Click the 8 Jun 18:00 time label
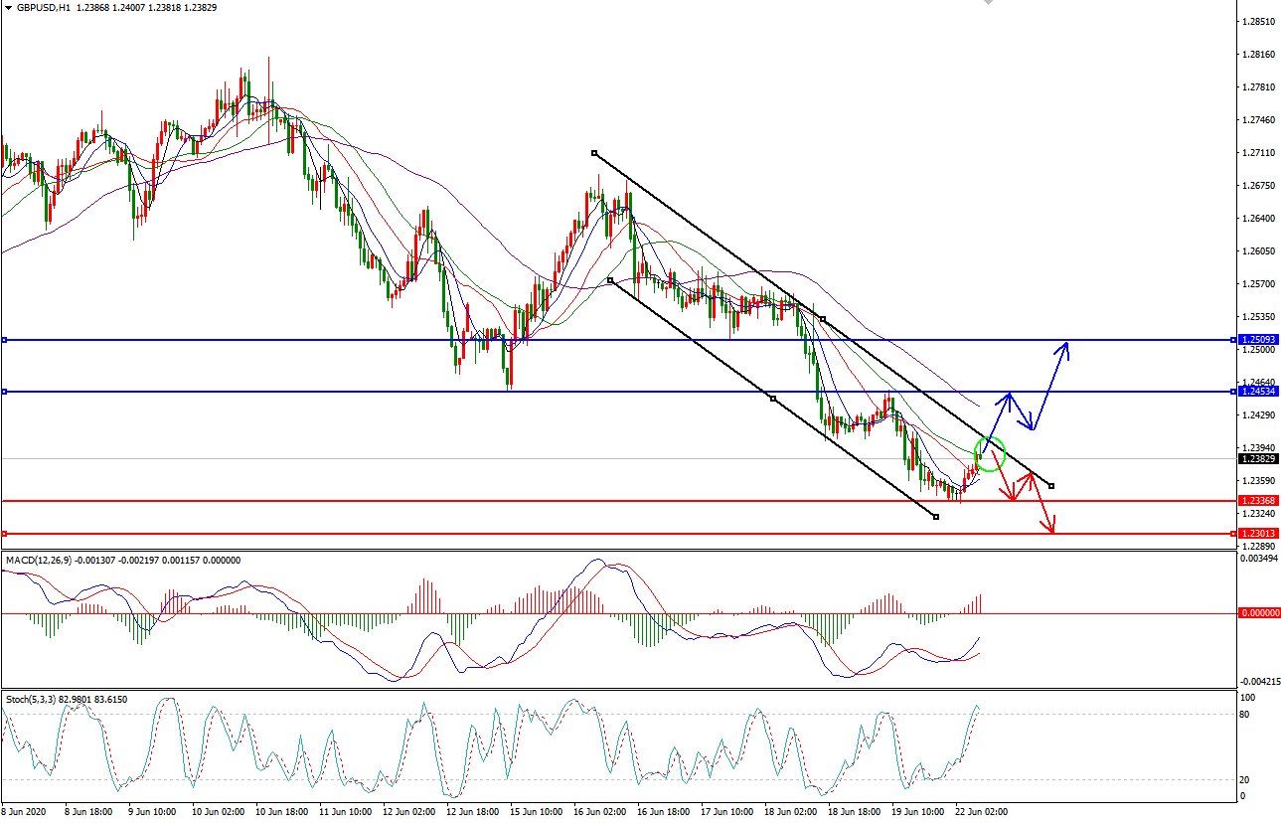 tap(88, 812)
